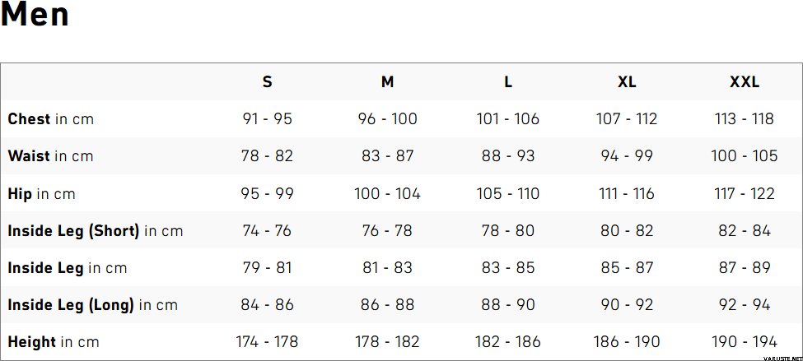Select the height value 174 - 178

click(267, 342)
